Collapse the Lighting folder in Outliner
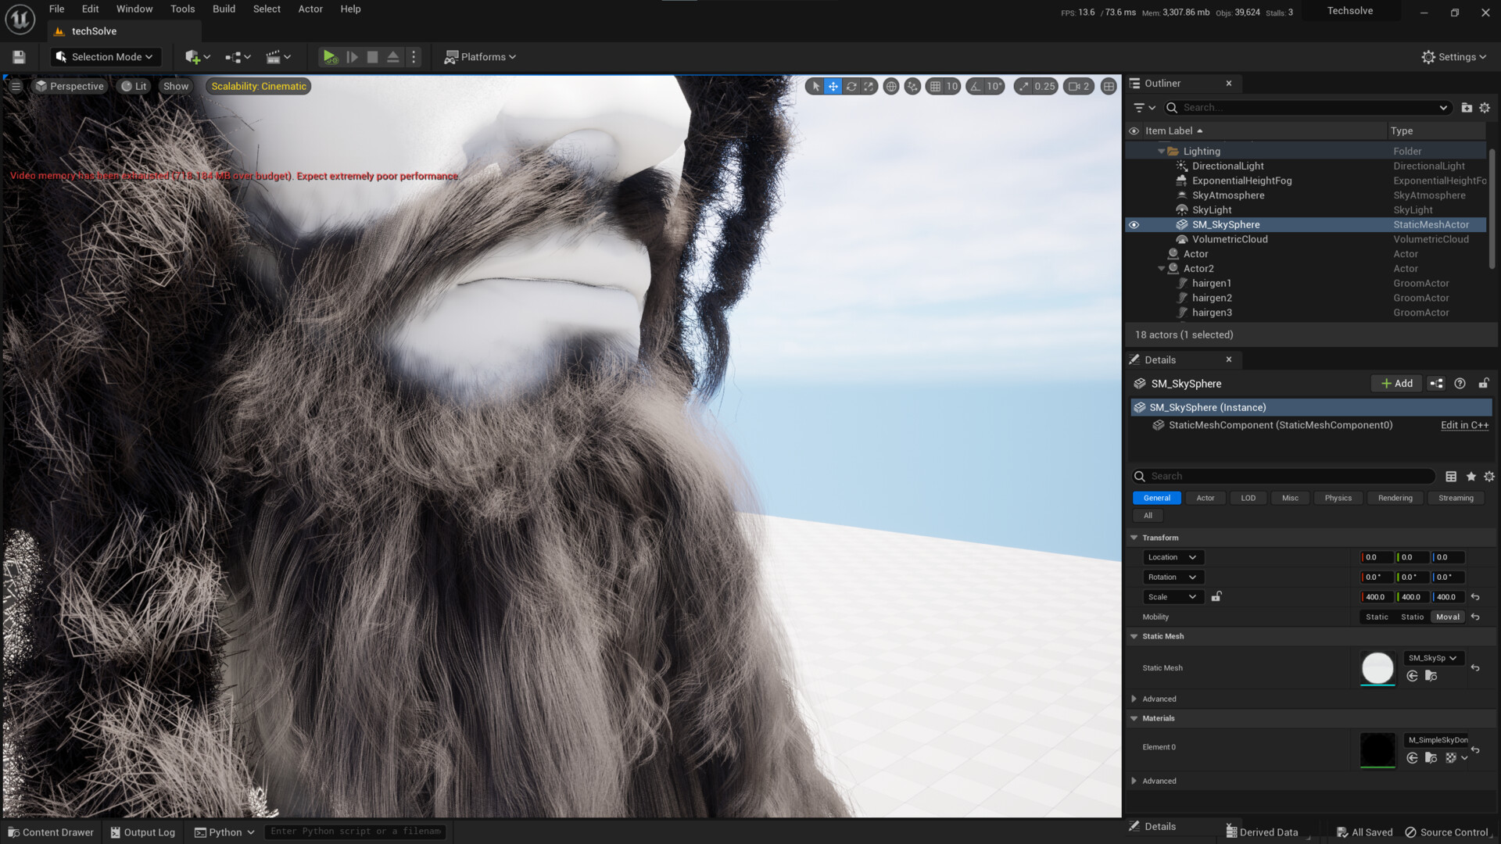Image resolution: width=1501 pixels, height=844 pixels. (x=1162, y=150)
